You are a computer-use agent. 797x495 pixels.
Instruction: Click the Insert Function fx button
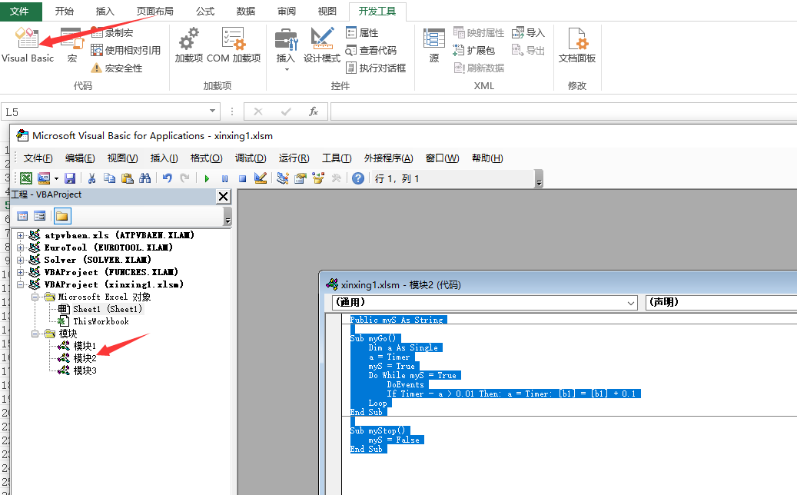[x=314, y=111]
